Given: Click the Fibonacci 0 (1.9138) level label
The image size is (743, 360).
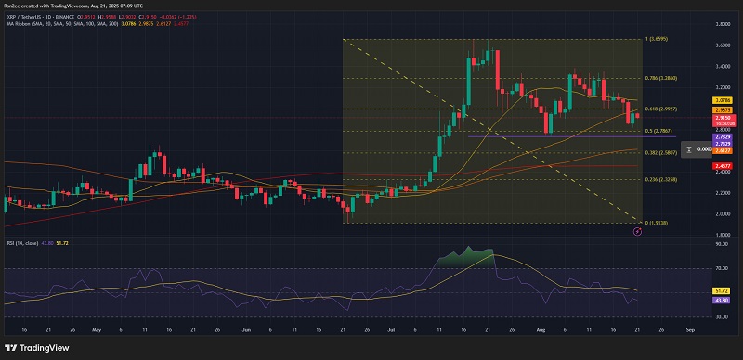Looking at the screenshot, I should (657, 222).
